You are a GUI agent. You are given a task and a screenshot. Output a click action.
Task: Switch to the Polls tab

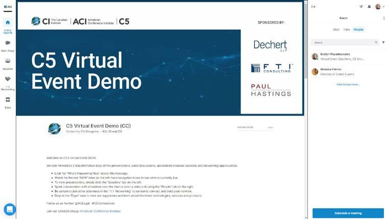coord(347,30)
